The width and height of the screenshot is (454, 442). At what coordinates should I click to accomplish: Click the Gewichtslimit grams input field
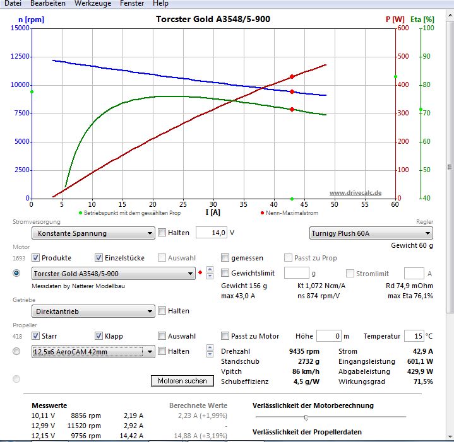coord(297,273)
